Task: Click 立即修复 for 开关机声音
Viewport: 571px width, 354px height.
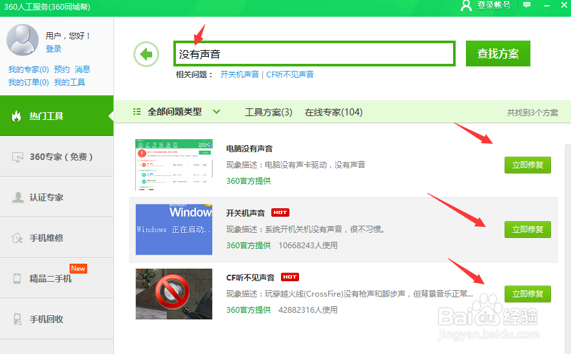Action: [527, 230]
